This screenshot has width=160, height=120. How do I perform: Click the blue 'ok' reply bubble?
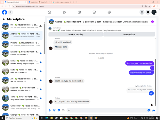(x=151, y=93)
